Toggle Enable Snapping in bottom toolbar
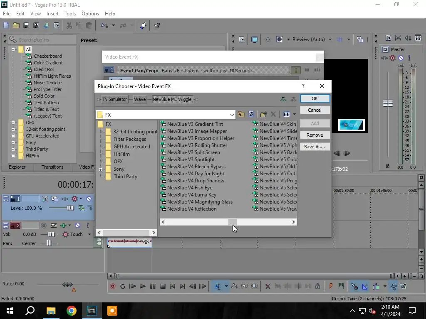This screenshot has height=319, width=426. point(354,286)
